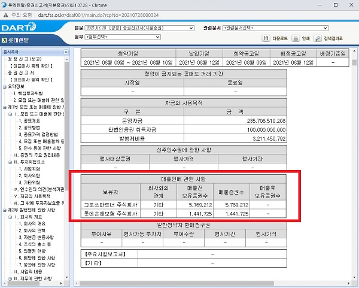Click the Chrome window page icon
The width and height of the screenshot is (359, 288).
tap(4, 4)
